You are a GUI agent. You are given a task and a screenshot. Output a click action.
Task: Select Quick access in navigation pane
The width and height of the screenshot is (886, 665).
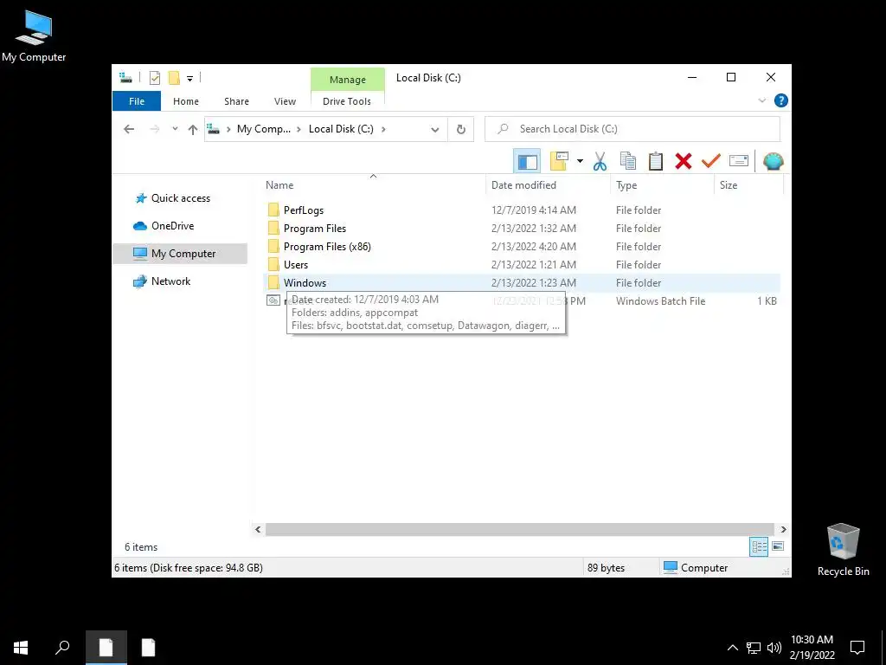pos(180,198)
